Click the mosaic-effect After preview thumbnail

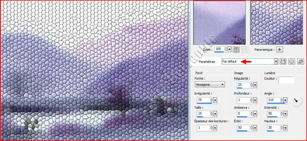(277, 22)
